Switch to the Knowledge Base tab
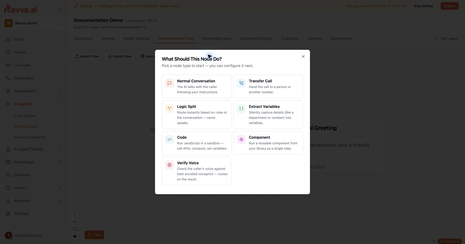 [x=217, y=38]
